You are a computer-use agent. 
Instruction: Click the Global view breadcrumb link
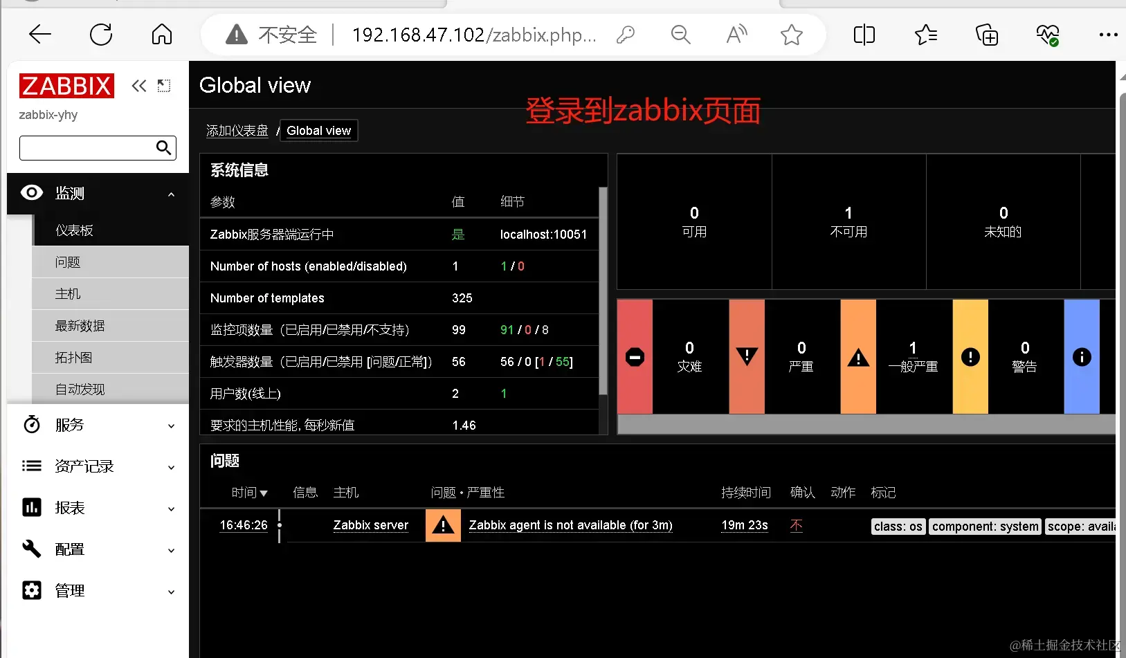pos(318,131)
